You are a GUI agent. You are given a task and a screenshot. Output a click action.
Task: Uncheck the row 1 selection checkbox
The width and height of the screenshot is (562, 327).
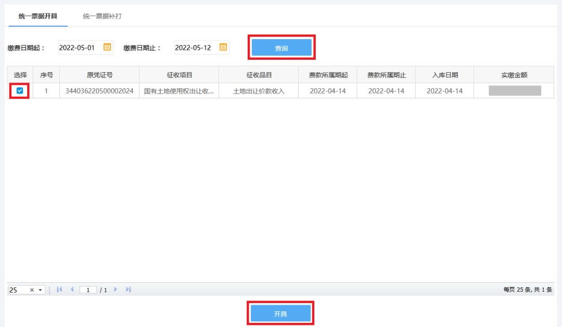pos(20,90)
